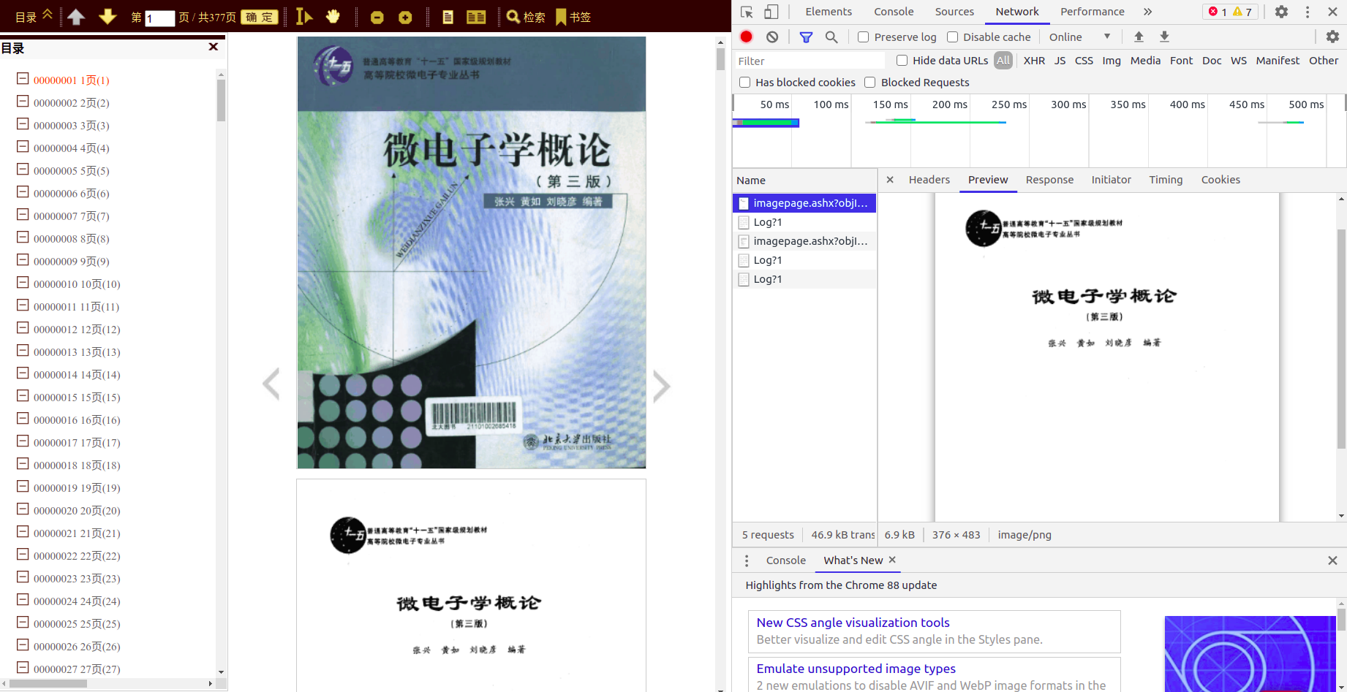Switch to two-page view

tap(476, 17)
